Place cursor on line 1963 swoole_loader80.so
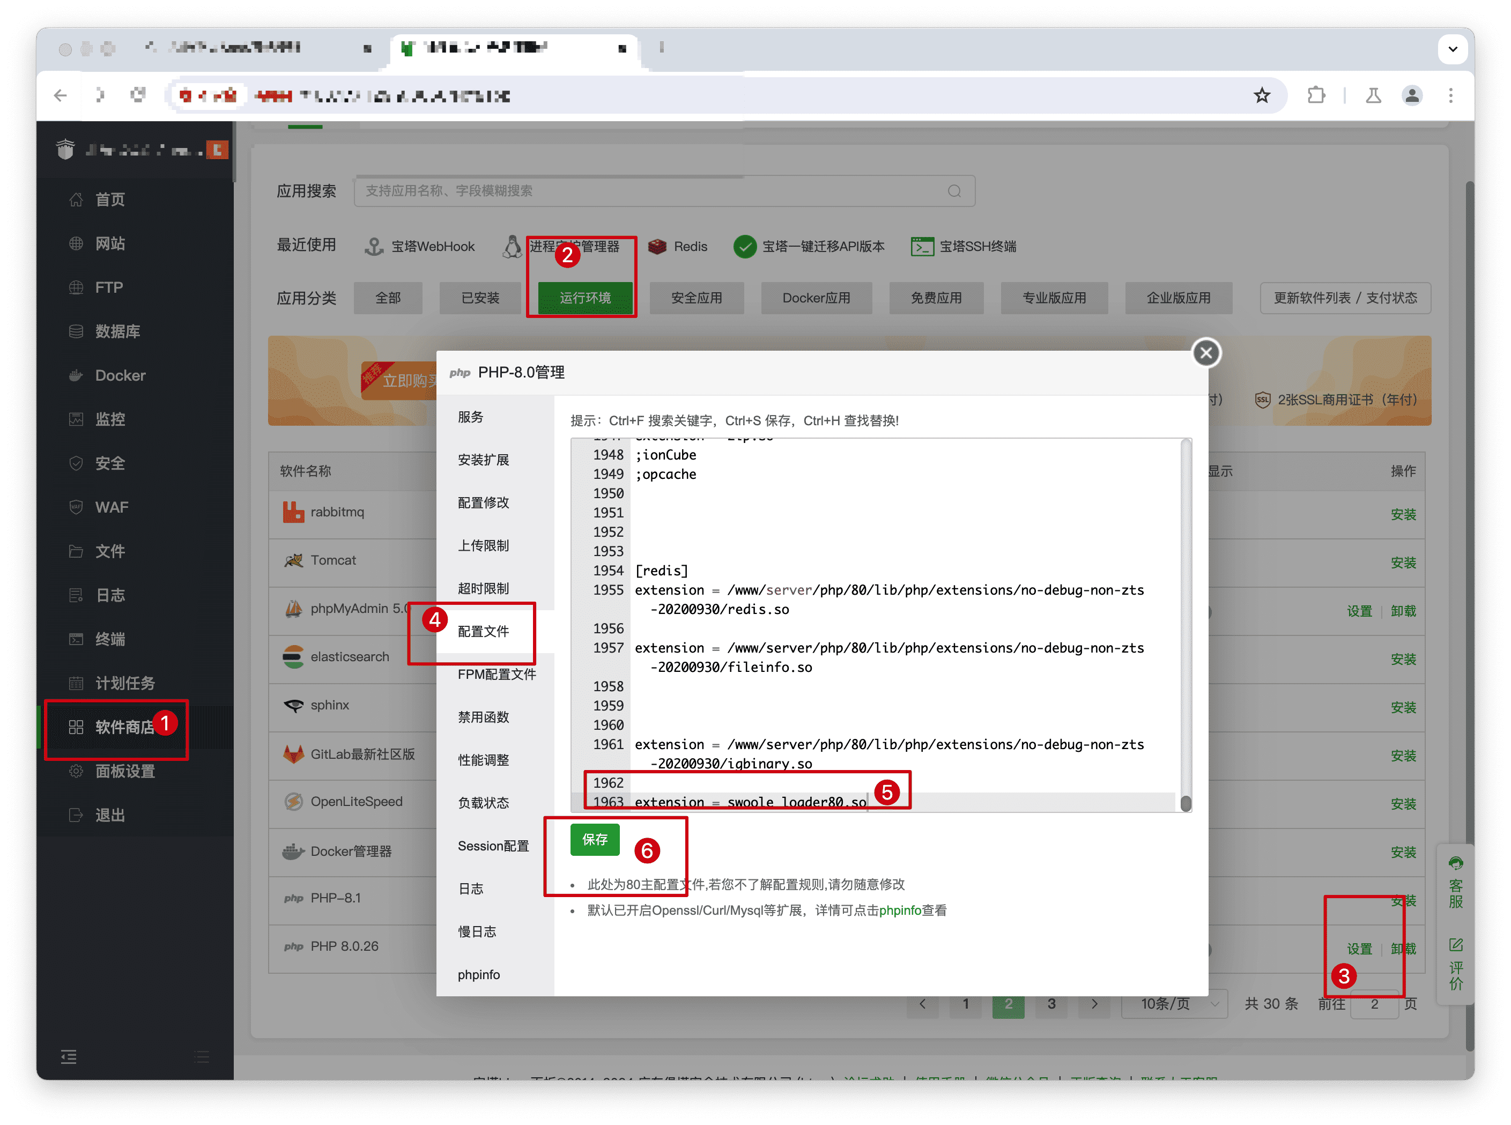 [750, 802]
